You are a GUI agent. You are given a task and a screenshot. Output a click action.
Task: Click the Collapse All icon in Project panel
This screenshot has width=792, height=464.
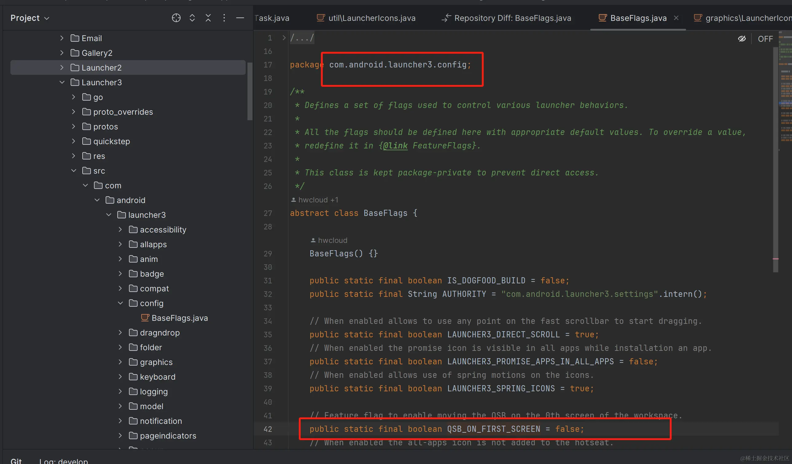[208, 18]
